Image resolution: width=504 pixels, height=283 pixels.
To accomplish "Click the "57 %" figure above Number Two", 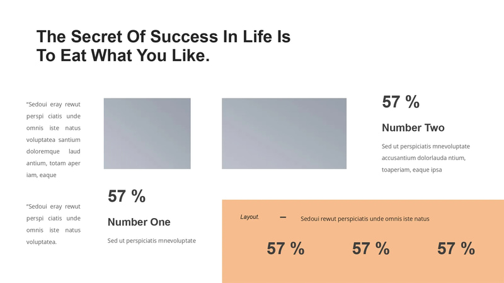I will (401, 102).
